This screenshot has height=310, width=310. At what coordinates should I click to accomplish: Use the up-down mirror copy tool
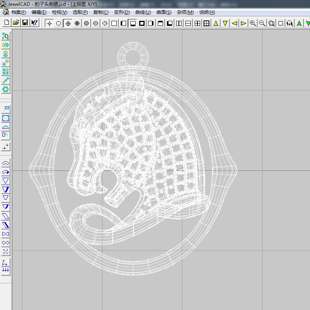[5, 54]
